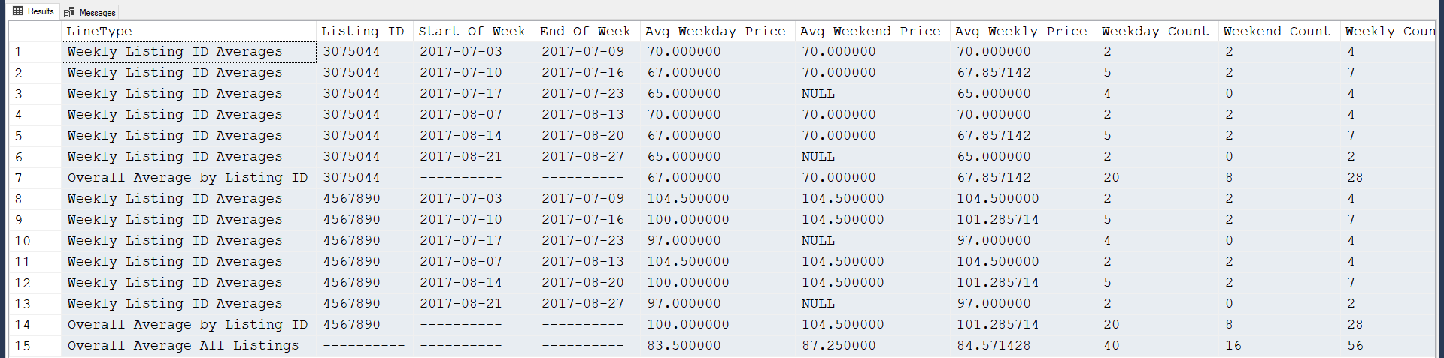Image resolution: width=1444 pixels, height=358 pixels.
Task: Select entire row 15 via row number
Action: coord(23,346)
